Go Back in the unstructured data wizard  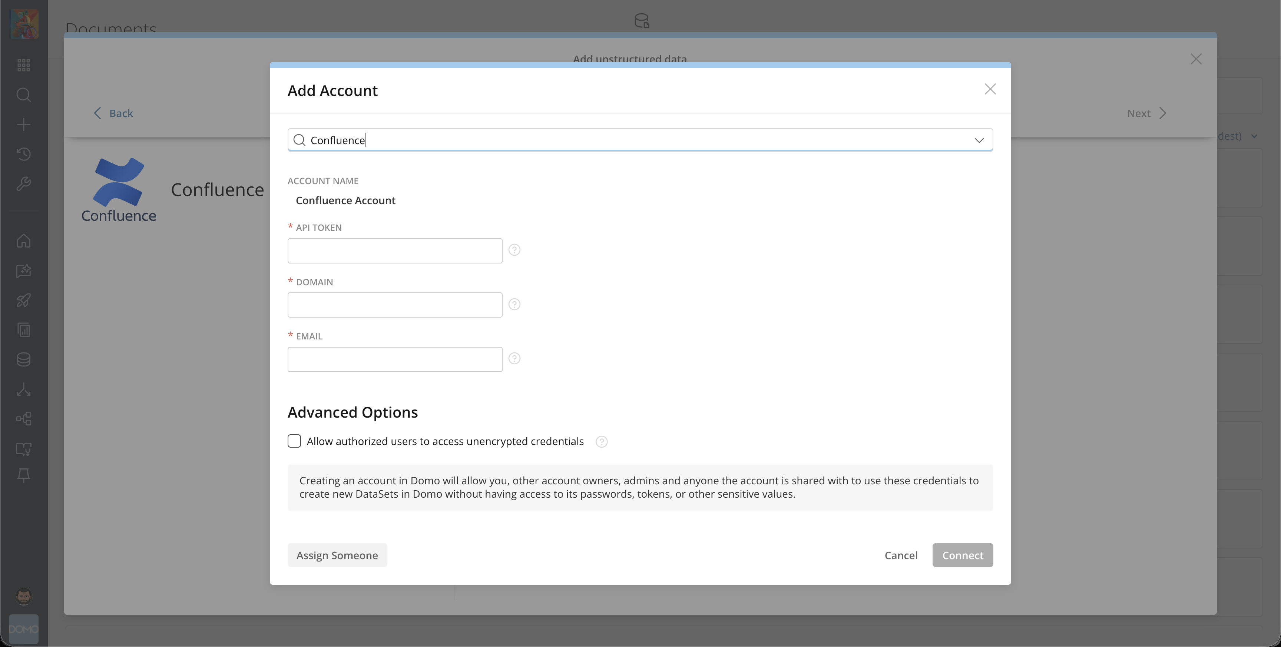[x=113, y=113]
